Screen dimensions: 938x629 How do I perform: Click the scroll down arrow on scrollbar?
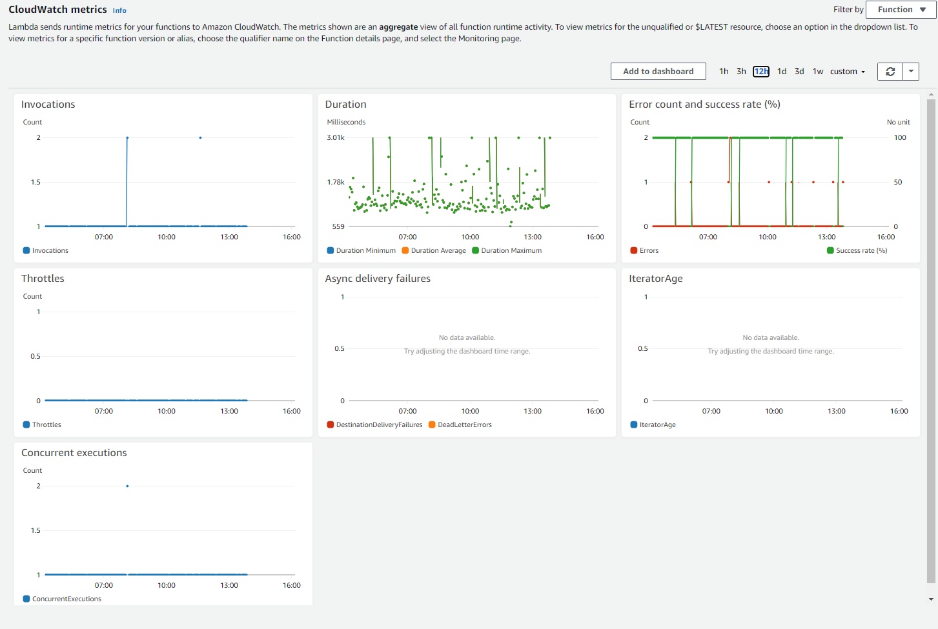coord(931,599)
